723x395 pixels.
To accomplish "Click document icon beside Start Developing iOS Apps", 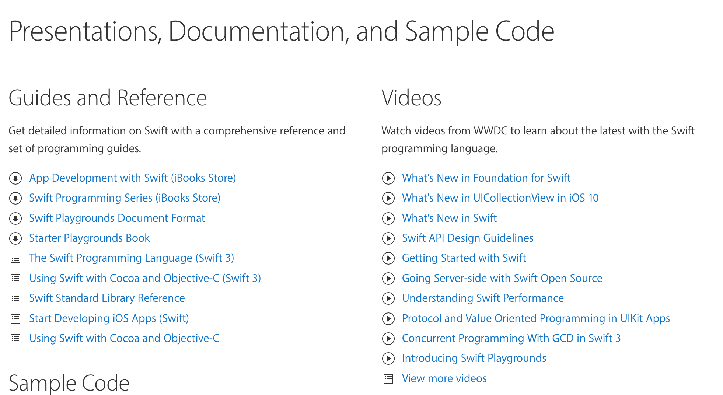I will 15,318.
